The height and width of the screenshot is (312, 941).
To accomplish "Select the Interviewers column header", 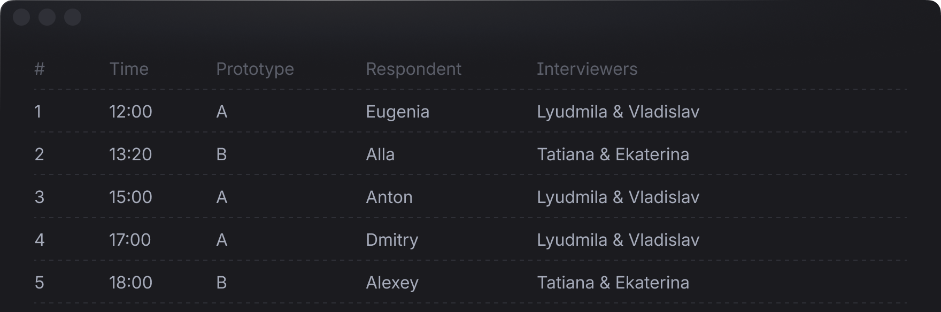I will point(587,69).
